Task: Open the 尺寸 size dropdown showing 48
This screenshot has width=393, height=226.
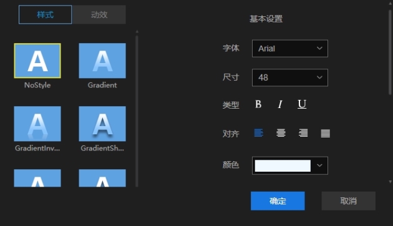Action: click(290, 77)
